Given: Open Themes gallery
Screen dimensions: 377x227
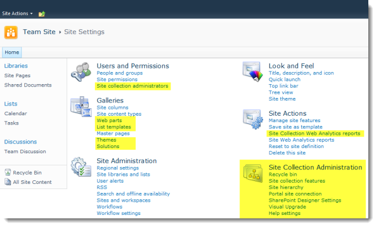Looking at the screenshot, I should 106,140.
